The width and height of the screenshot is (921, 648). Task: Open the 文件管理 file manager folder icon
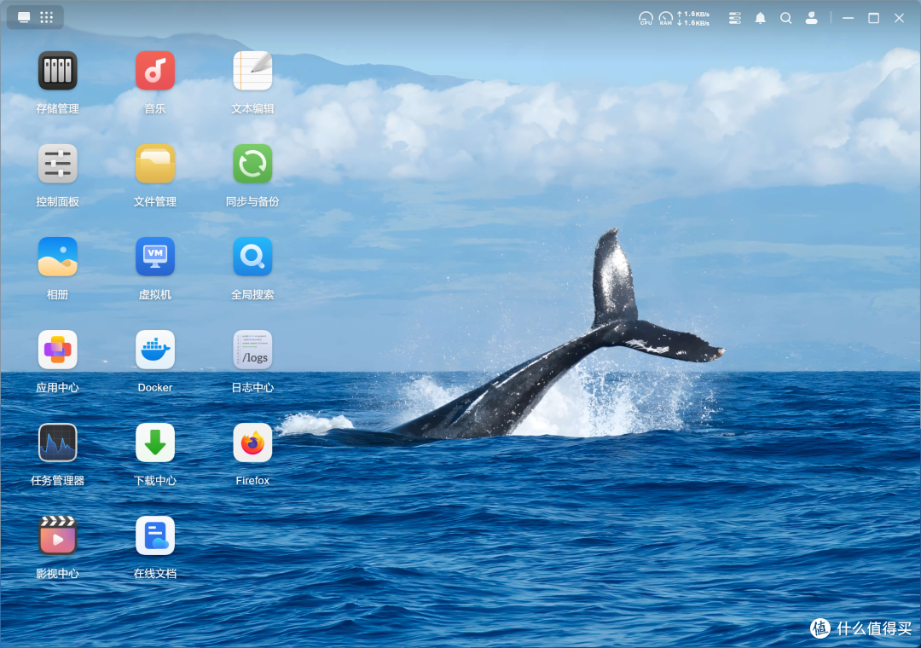pos(155,164)
